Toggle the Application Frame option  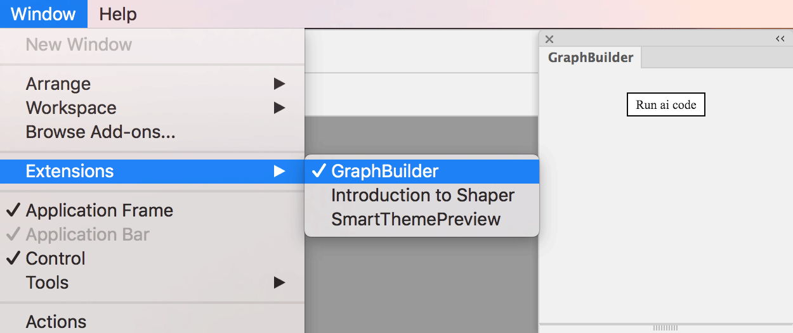(99, 210)
